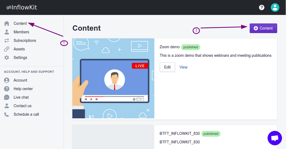Go to Members in sidebar
This screenshot has height=149, width=286.
pos(21,32)
